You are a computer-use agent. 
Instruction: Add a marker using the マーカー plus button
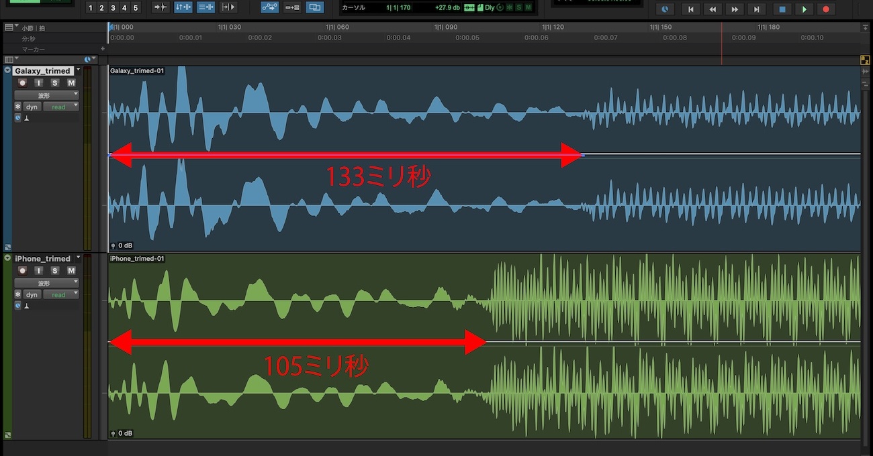click(103, 49)
